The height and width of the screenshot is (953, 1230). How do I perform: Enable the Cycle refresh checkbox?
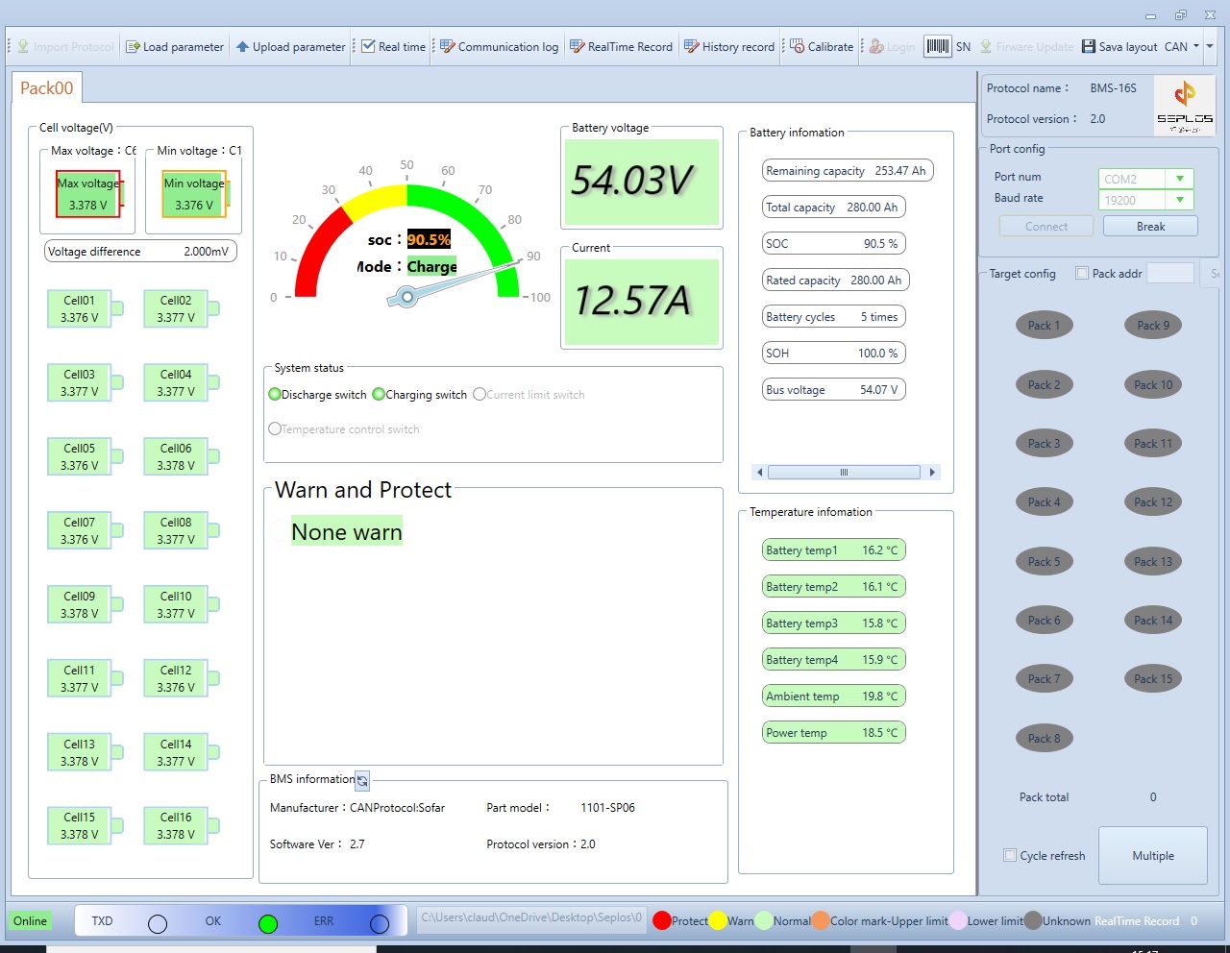point(1010,855)
